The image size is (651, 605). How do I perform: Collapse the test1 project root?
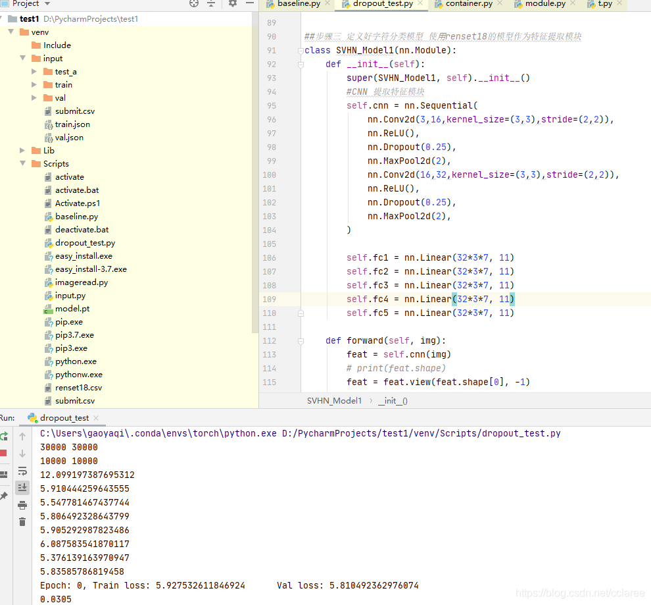point(1,18)
